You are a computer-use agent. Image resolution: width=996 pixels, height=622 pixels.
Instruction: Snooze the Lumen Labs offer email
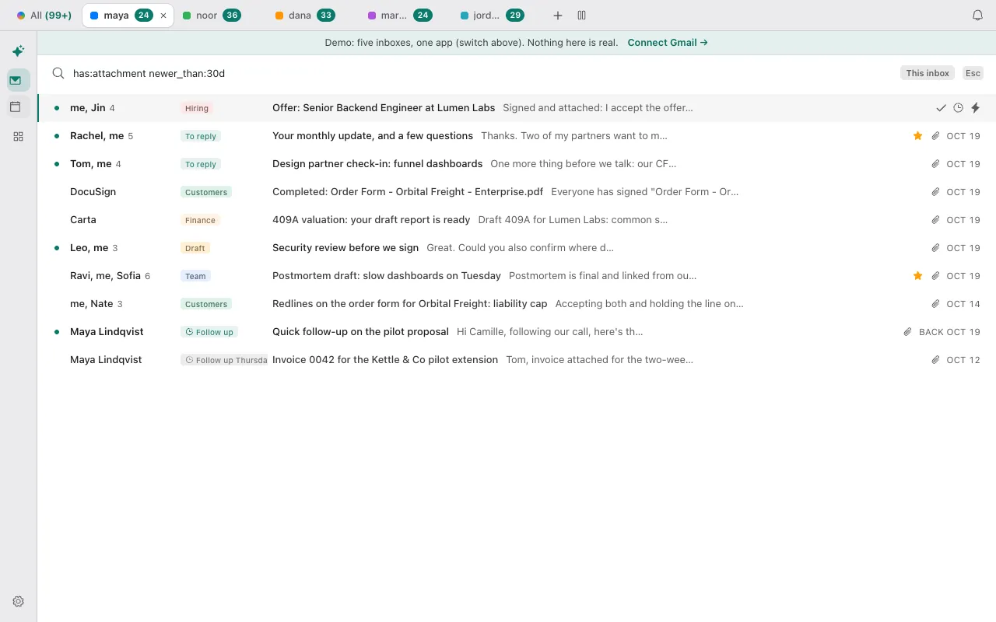pyautogui.click(x=959, y=108)
